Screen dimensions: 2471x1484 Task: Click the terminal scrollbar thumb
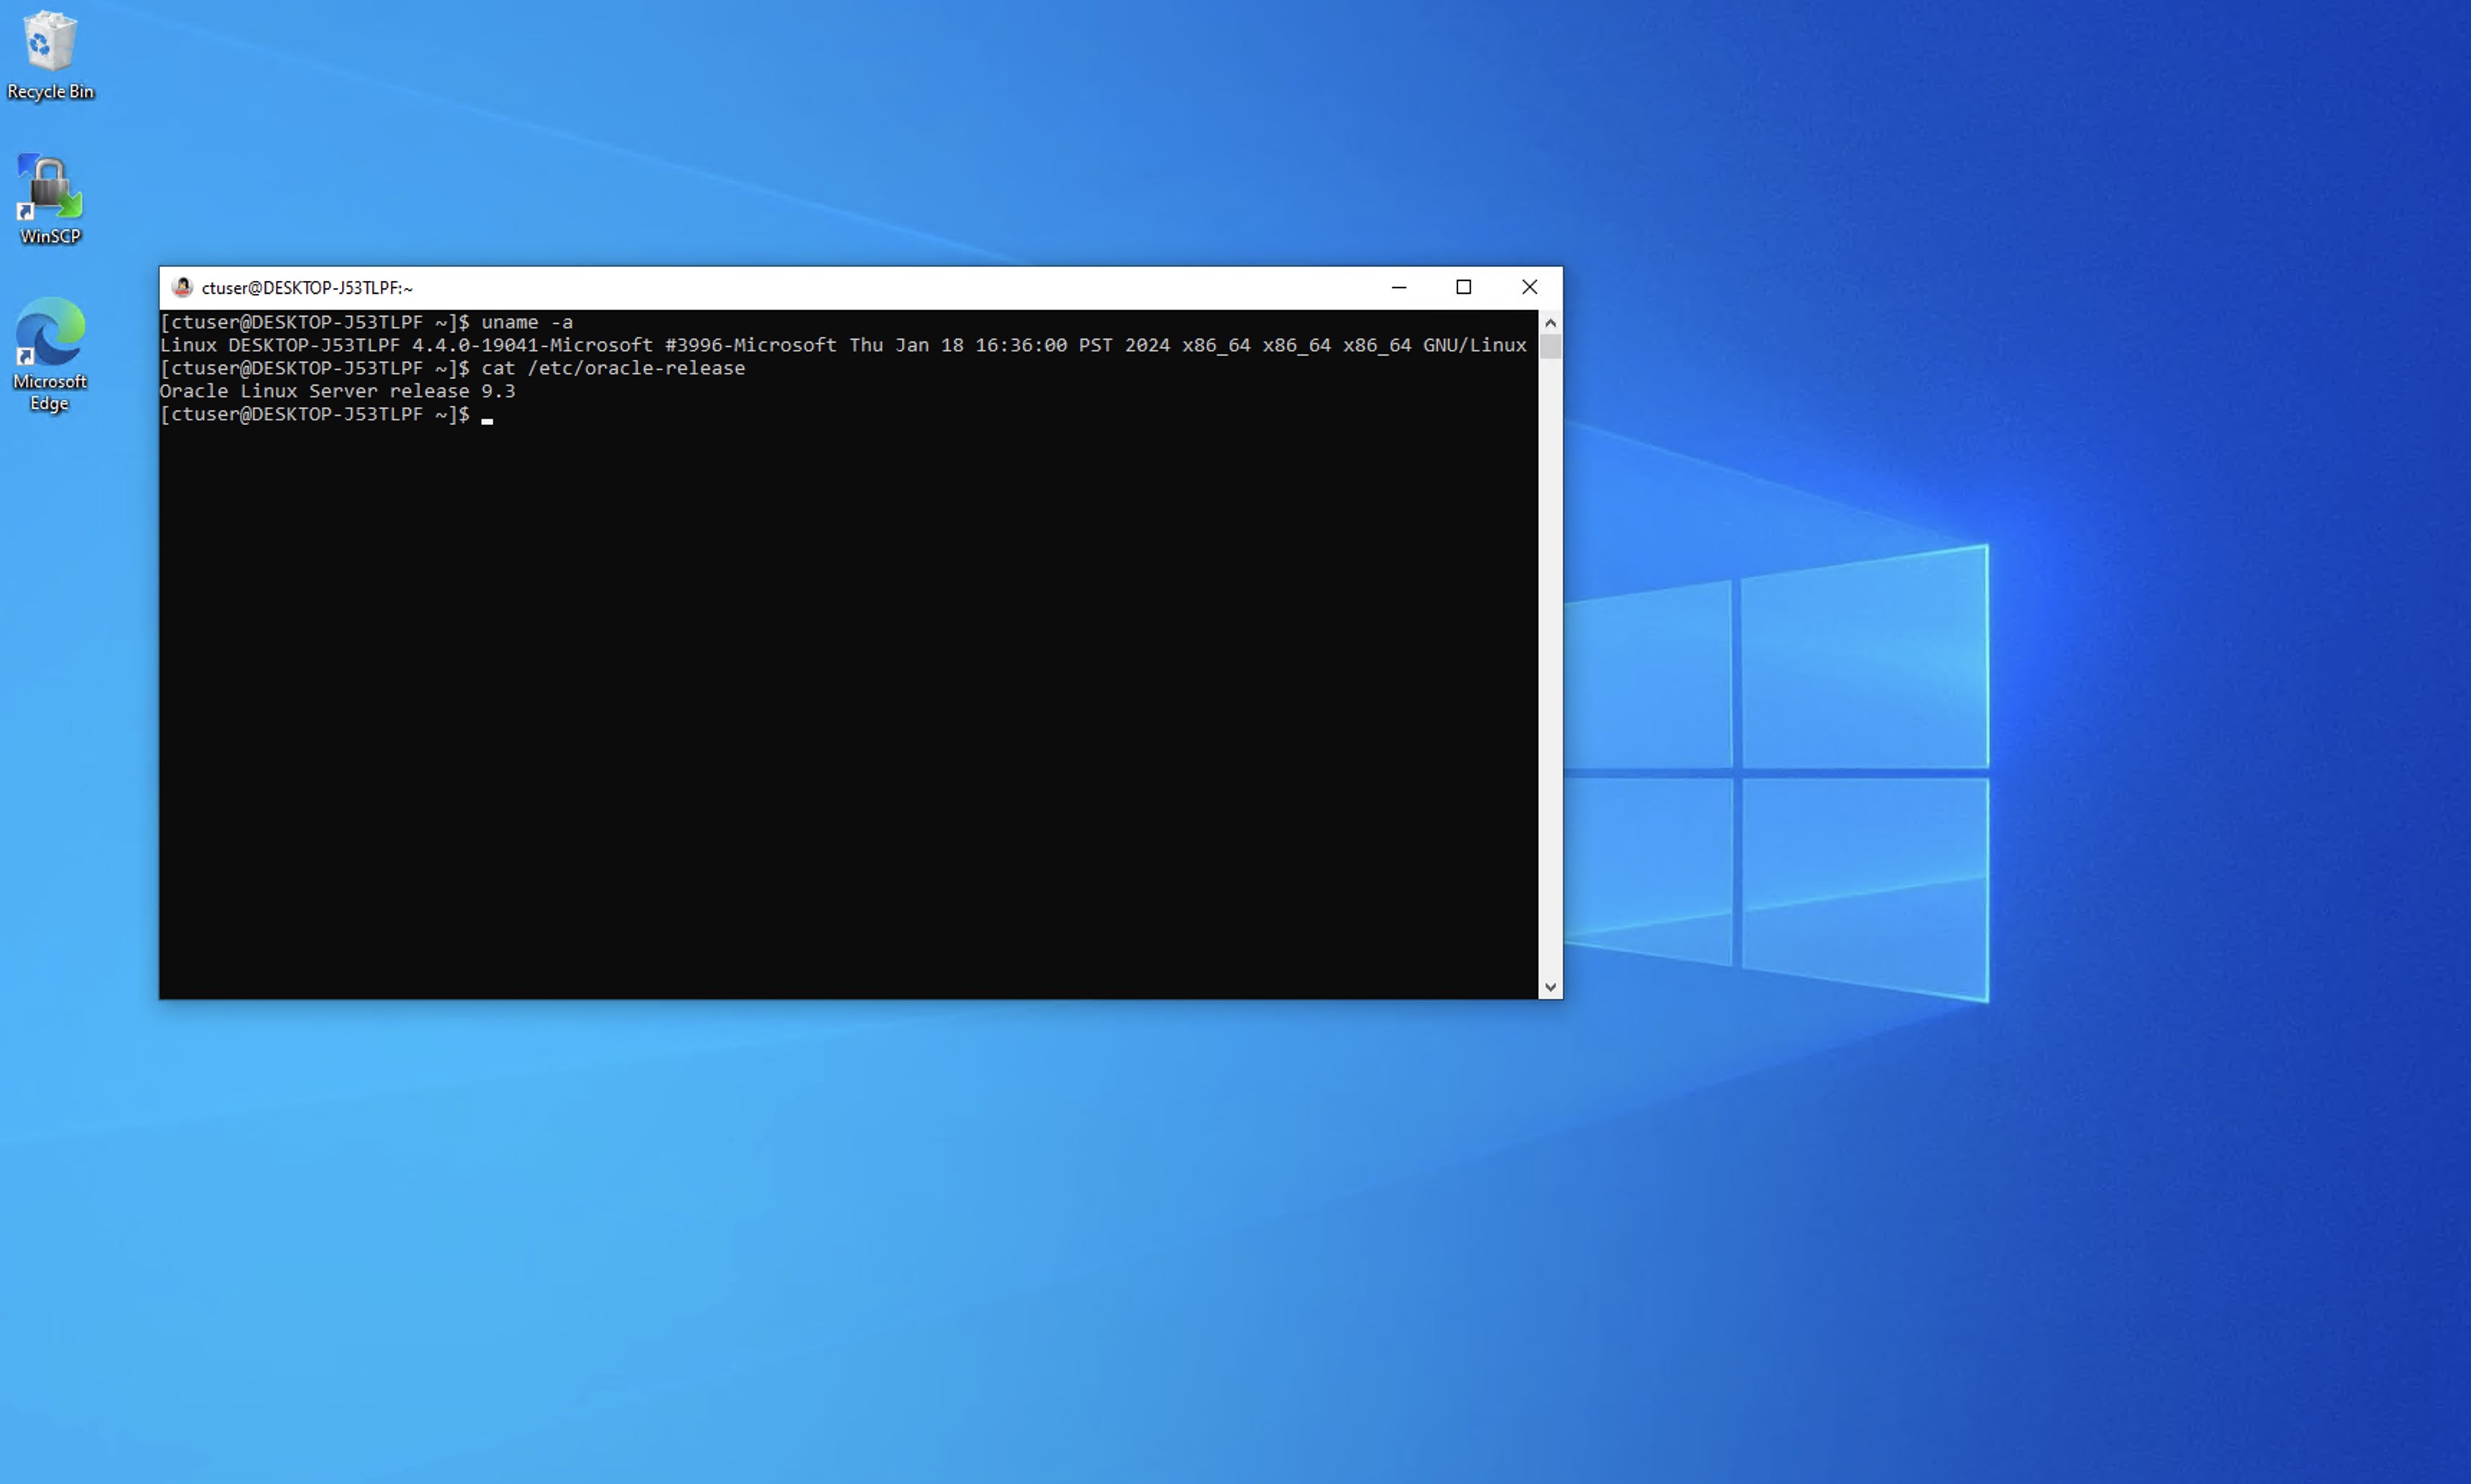(1550, 347)
